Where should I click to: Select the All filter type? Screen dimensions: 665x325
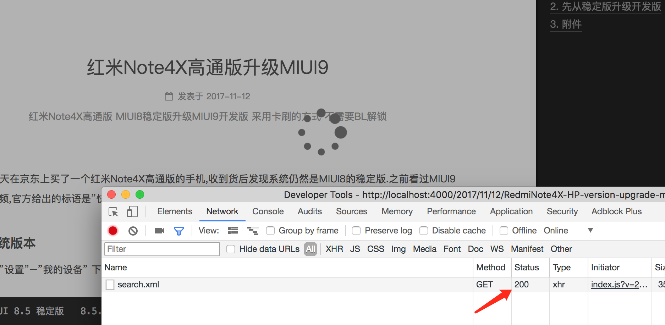click(310, 249)
